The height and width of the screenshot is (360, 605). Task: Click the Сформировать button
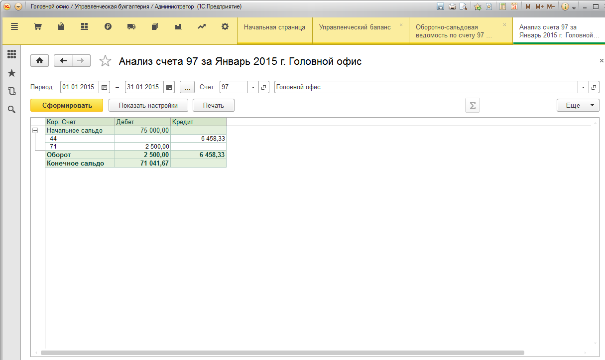pyautogui.click(x=67, y=105)
